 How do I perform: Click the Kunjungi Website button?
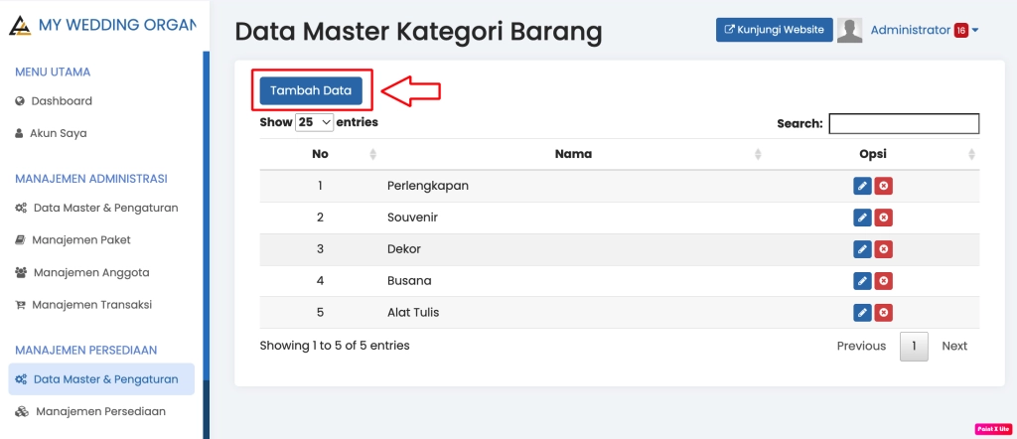[774, 30]
